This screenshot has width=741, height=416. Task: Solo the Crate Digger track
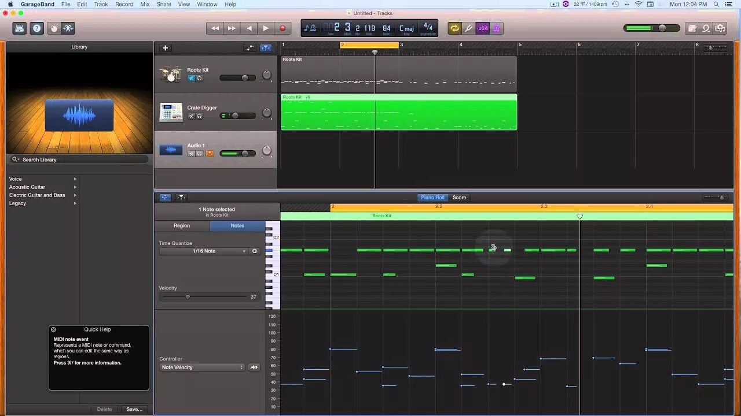pyautogui.click(x=199, y=116)
